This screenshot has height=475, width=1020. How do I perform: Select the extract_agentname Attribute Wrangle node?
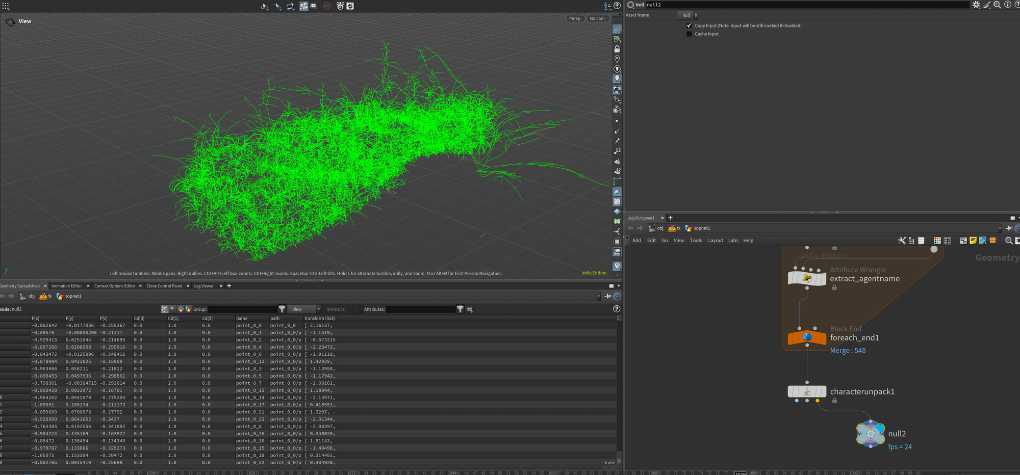807,279
